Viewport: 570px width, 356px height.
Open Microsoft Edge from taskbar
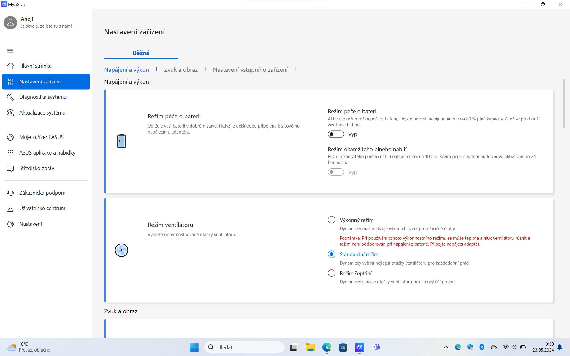(327, 347)
